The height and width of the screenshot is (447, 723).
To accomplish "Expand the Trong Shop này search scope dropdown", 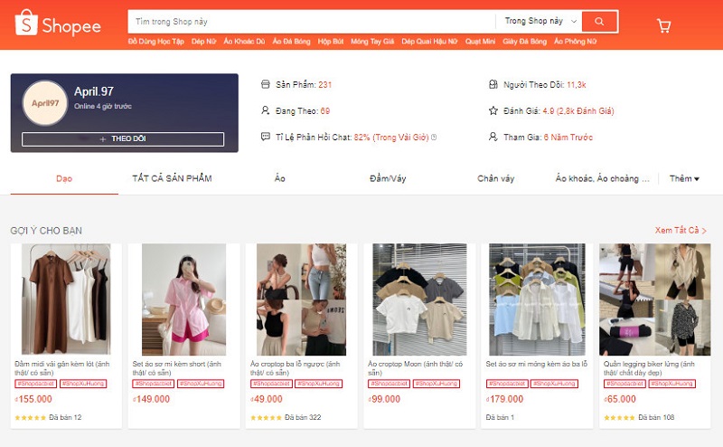I will pos(540,21).
